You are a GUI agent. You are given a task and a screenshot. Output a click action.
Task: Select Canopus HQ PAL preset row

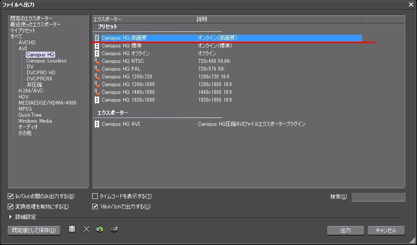click(228, 69)
